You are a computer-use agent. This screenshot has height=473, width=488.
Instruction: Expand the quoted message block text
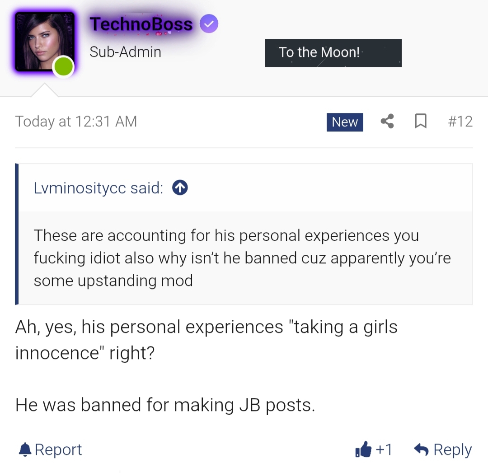[242, 258]
